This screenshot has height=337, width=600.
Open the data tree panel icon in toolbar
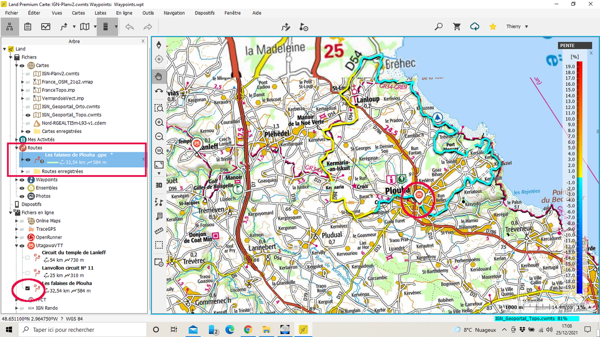point(10,27)
